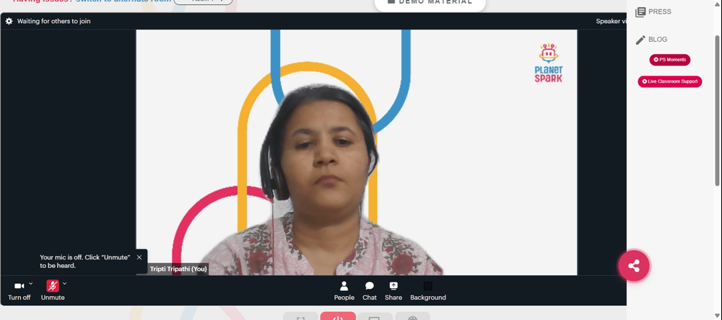Click the palette icon button below video
The image size is (722, 320).
pyautogui.click(x=412, y=316)
